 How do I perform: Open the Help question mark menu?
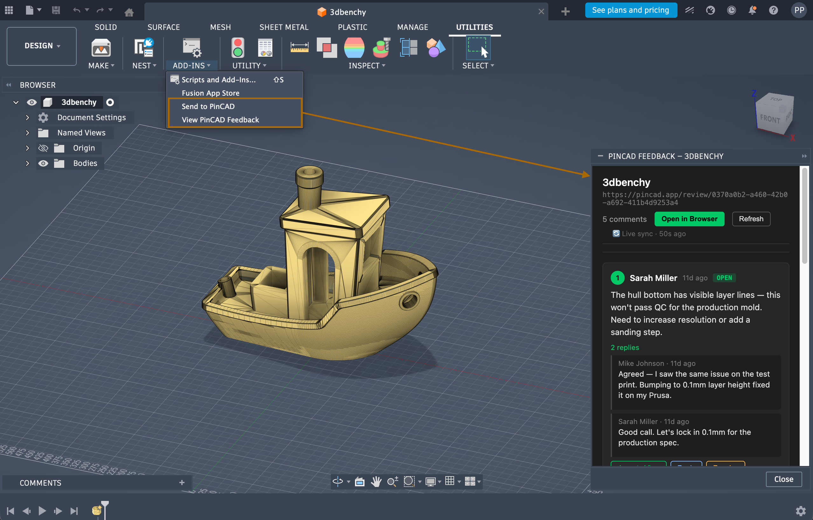tap(773, 10)
